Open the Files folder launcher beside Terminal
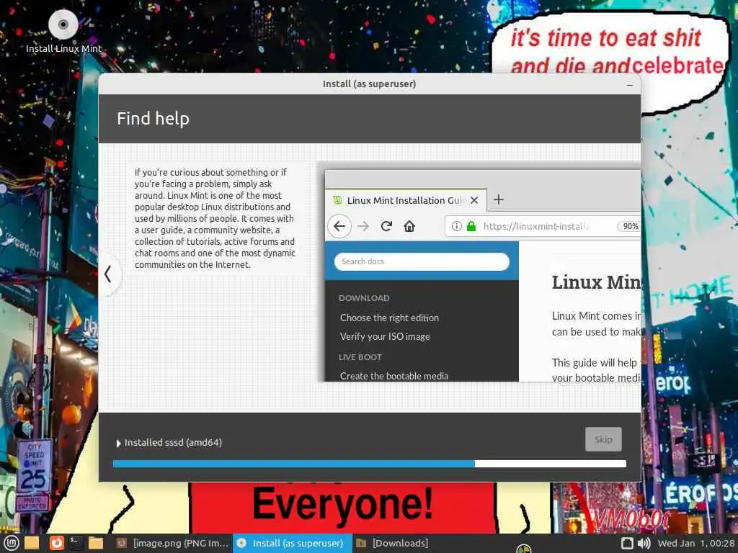The image size is (738, 553). (x=96, y=543)
